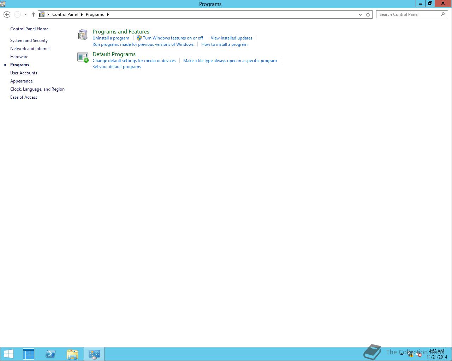Click Programs breadcrumb in address bar
The width and height of the screenshot is (452, 361).
point(95,14)
